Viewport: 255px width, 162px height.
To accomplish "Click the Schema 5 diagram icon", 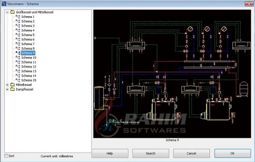I will coord(18,35).
